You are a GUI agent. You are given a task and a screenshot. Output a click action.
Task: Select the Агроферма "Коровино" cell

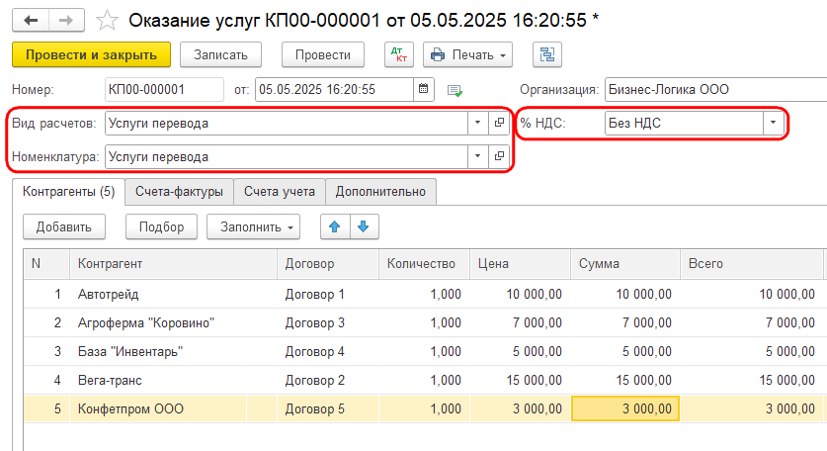(173, 322)
